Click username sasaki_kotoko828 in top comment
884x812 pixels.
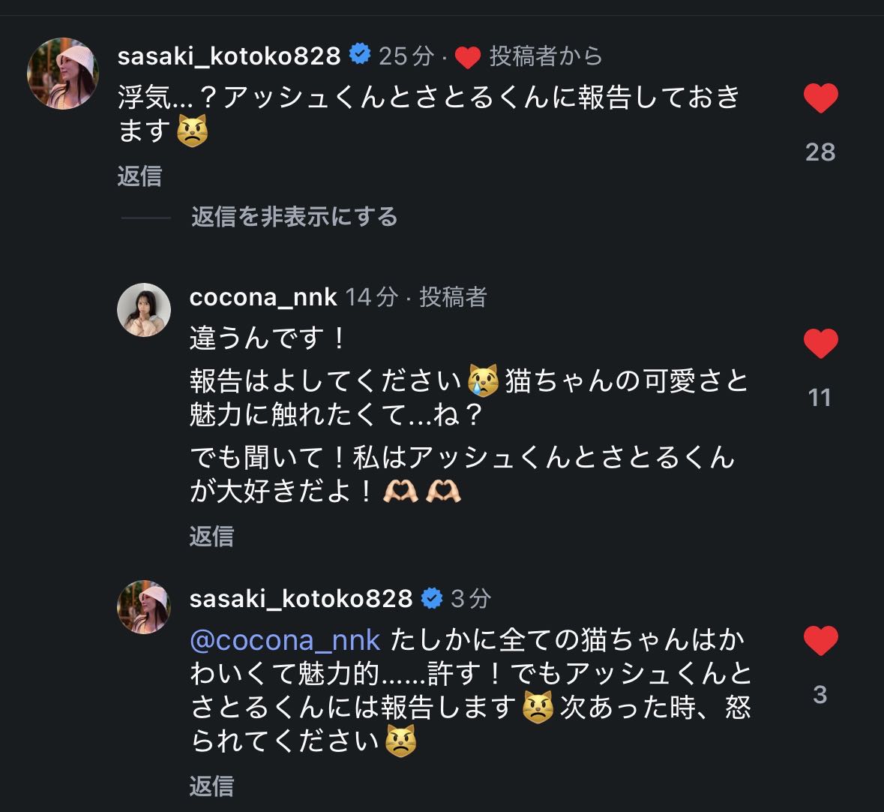click(229, 56)
